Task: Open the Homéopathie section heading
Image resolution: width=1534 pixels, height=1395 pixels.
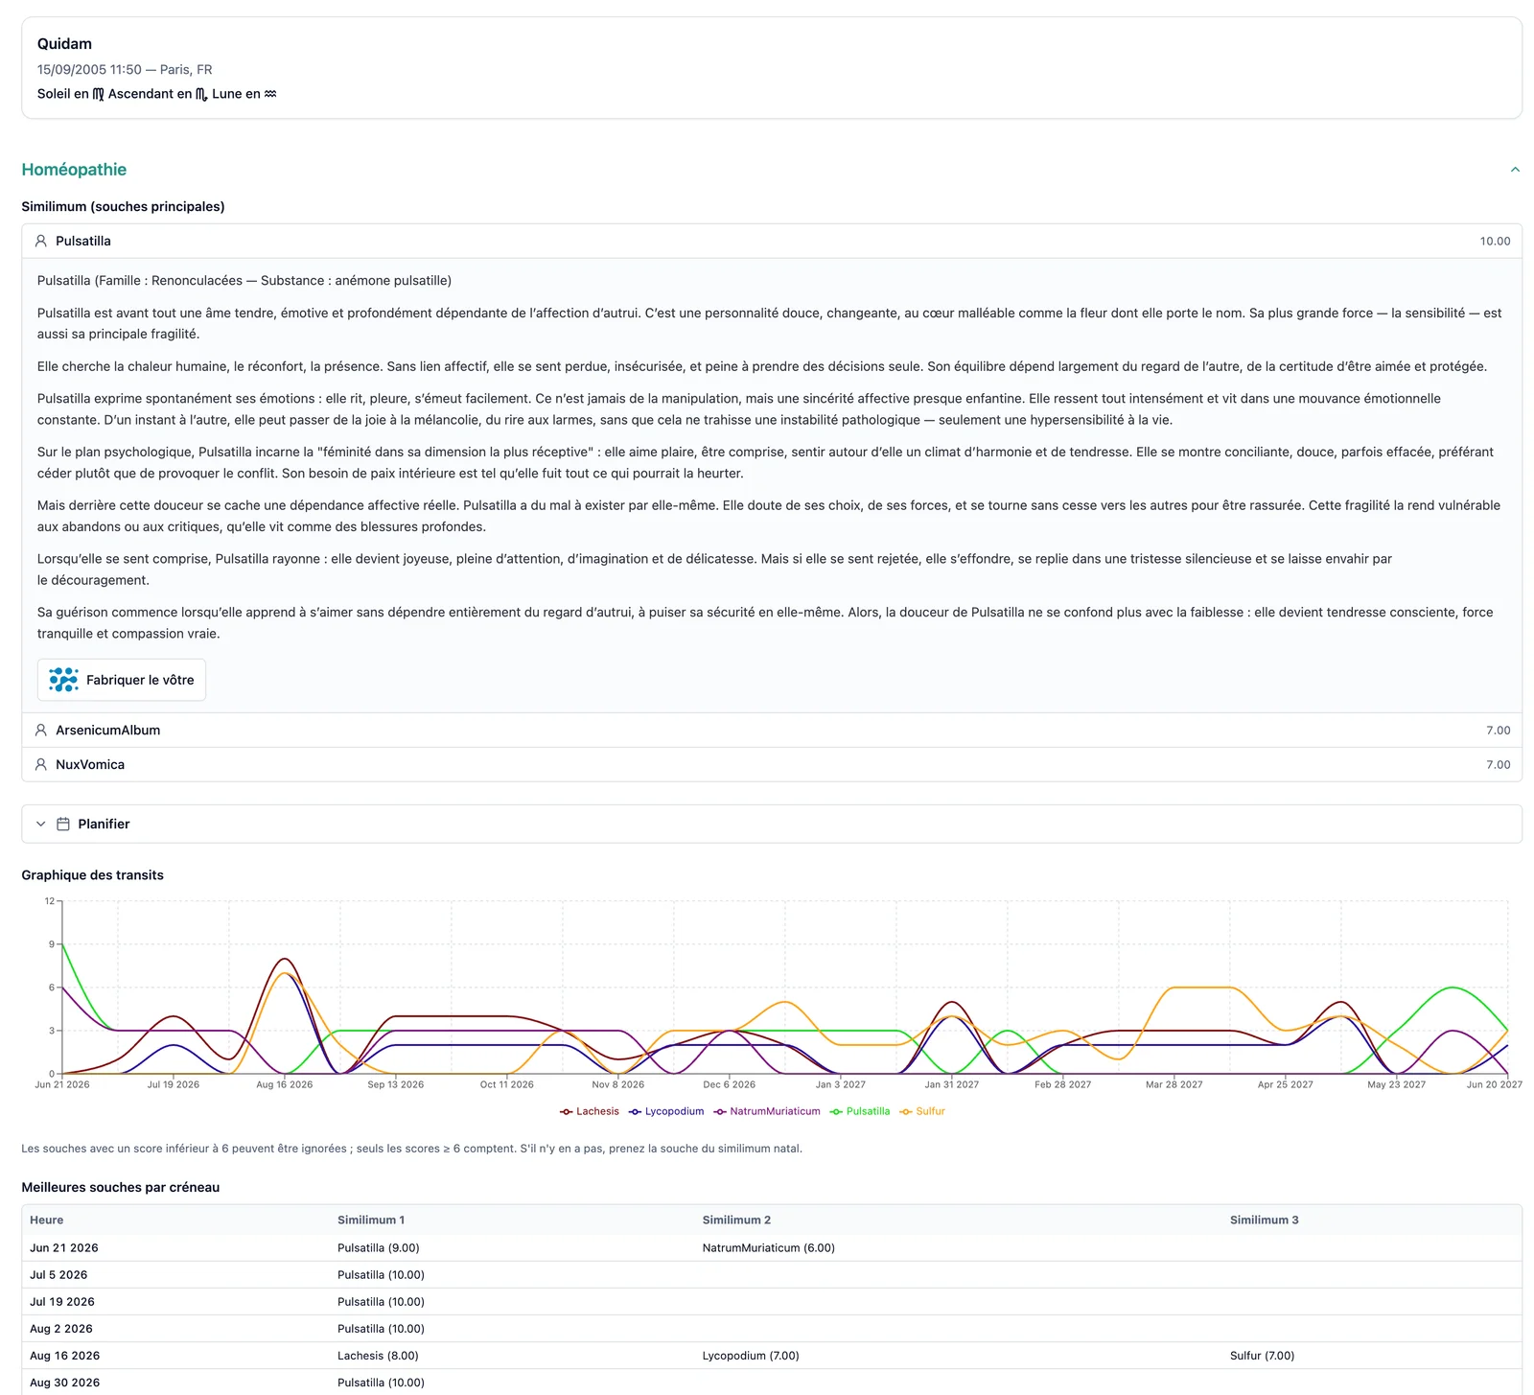Action: [74, 170]
